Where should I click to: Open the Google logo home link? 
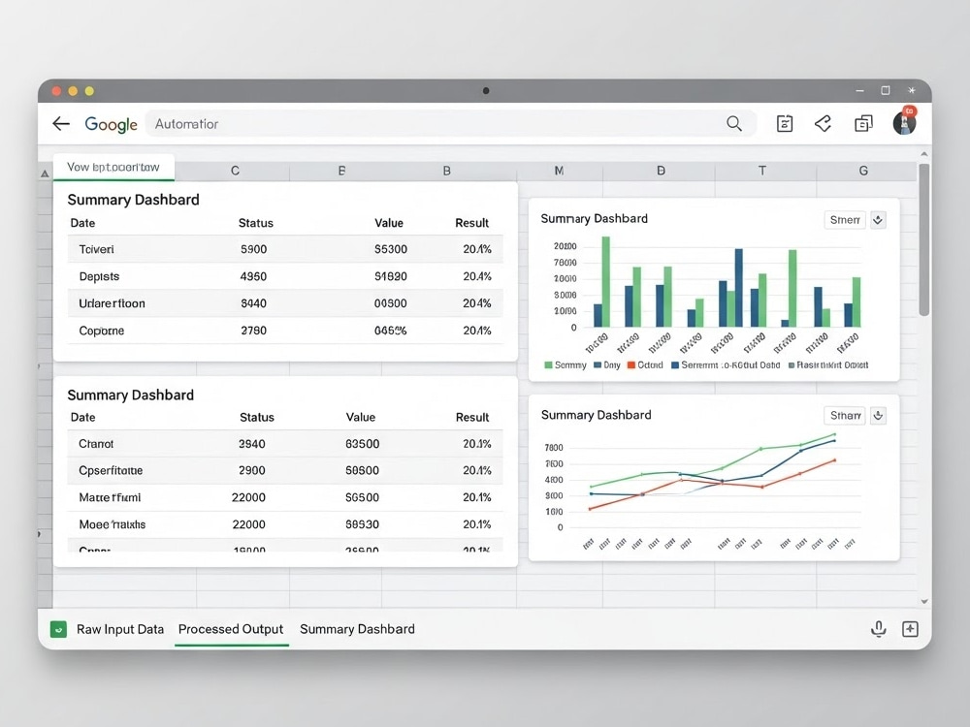(111, 124)
